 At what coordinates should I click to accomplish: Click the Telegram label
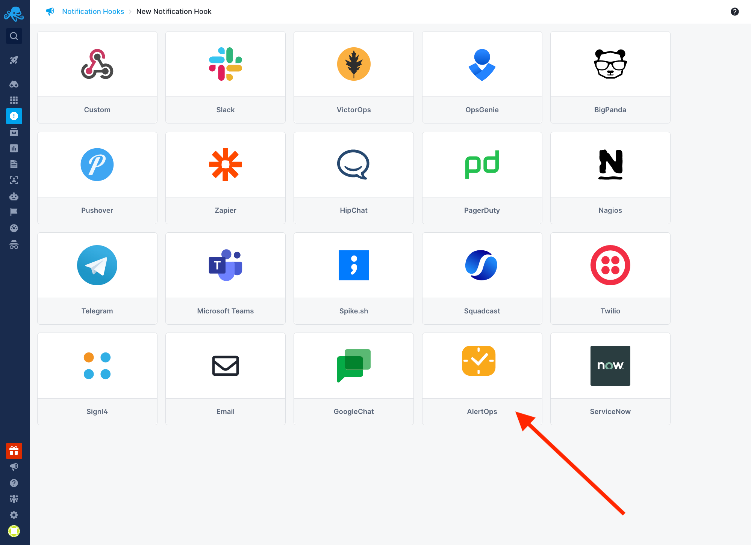(x=97, y=311)
